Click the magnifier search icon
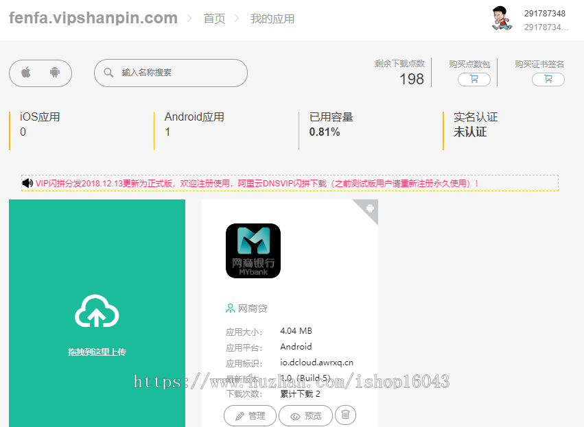 click(x=108, y=73)
